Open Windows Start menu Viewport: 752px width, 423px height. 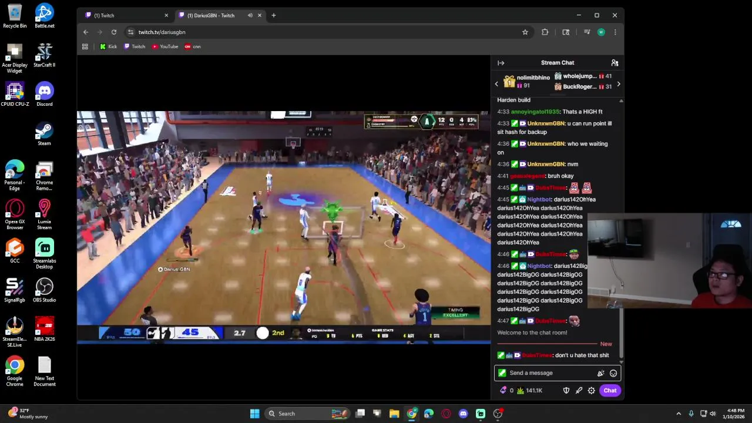[254, 414]
